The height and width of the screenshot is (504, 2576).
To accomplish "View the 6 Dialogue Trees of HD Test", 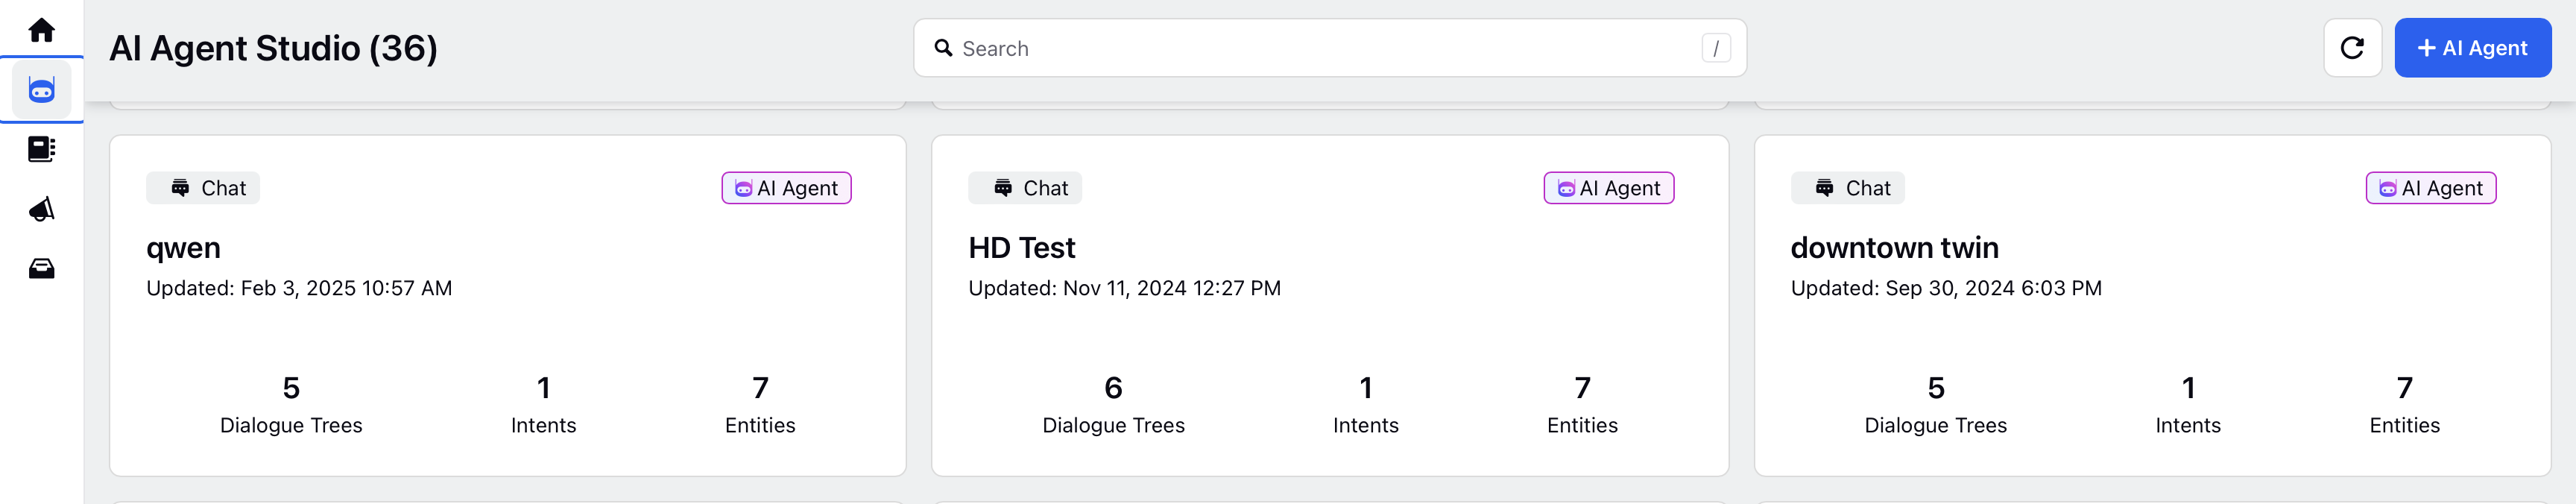I will [x=1113, y=405].
